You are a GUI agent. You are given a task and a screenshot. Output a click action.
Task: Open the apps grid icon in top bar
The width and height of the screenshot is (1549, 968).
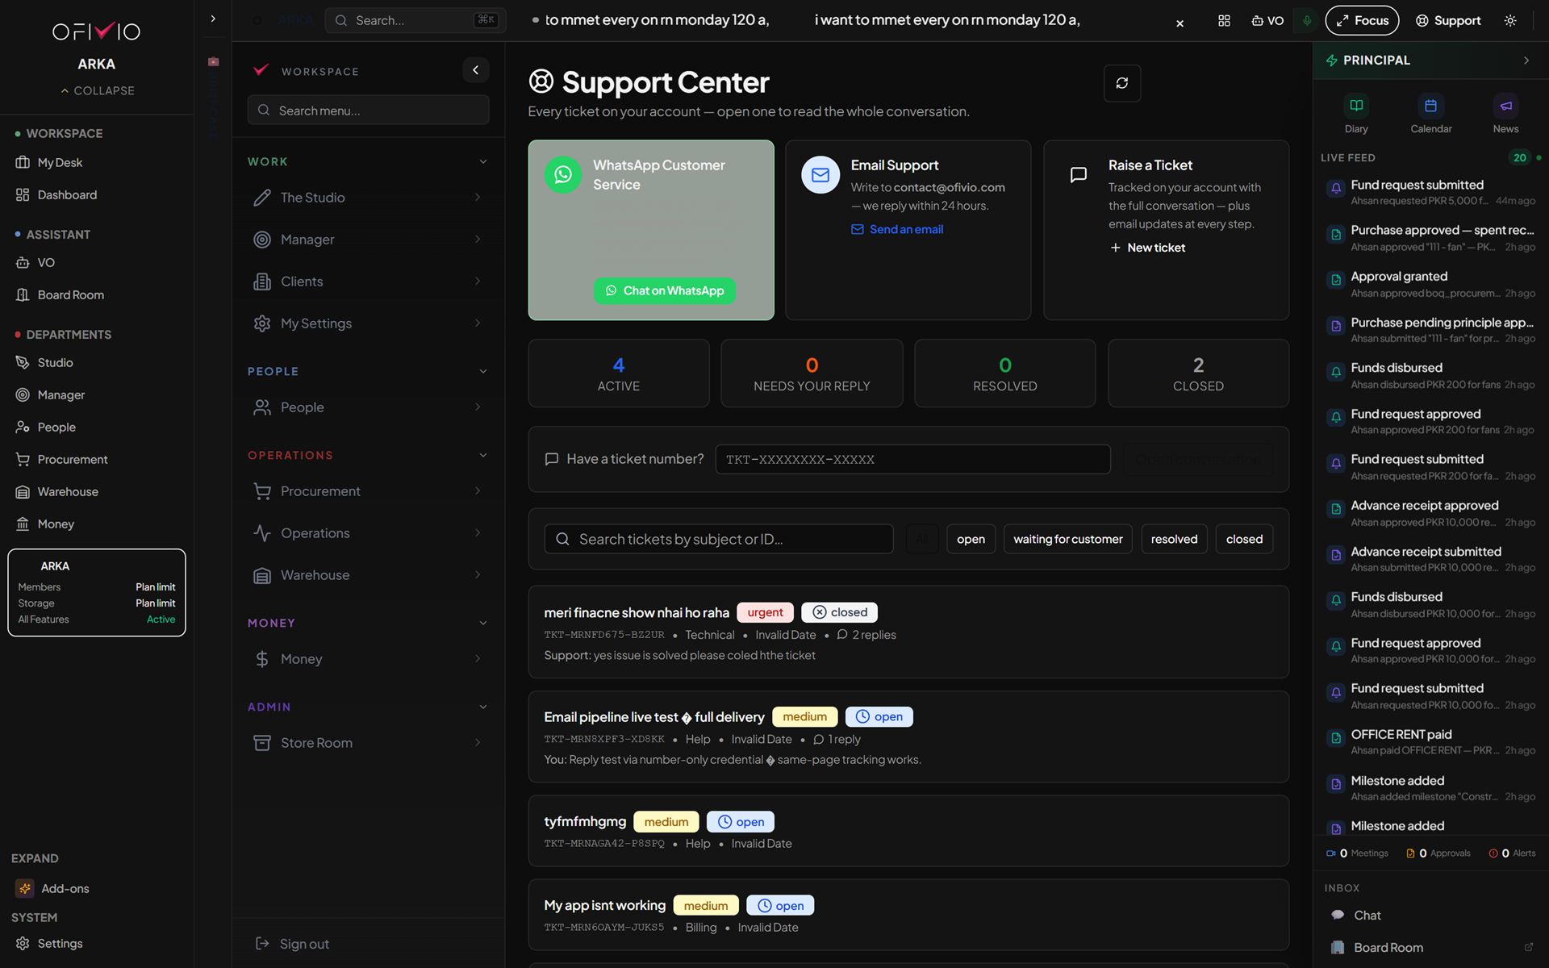[x=1224, y=21]
